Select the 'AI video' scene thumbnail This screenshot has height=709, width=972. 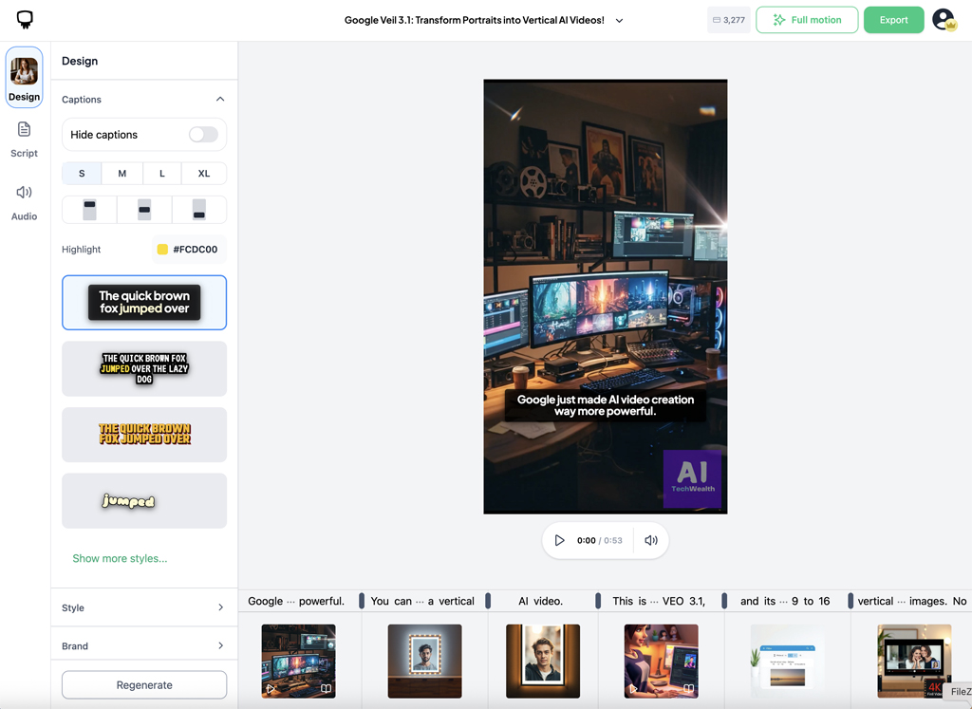click(542, 662)
